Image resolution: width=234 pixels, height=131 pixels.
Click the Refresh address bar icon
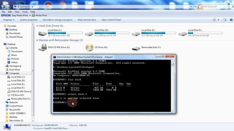[195, 7]
